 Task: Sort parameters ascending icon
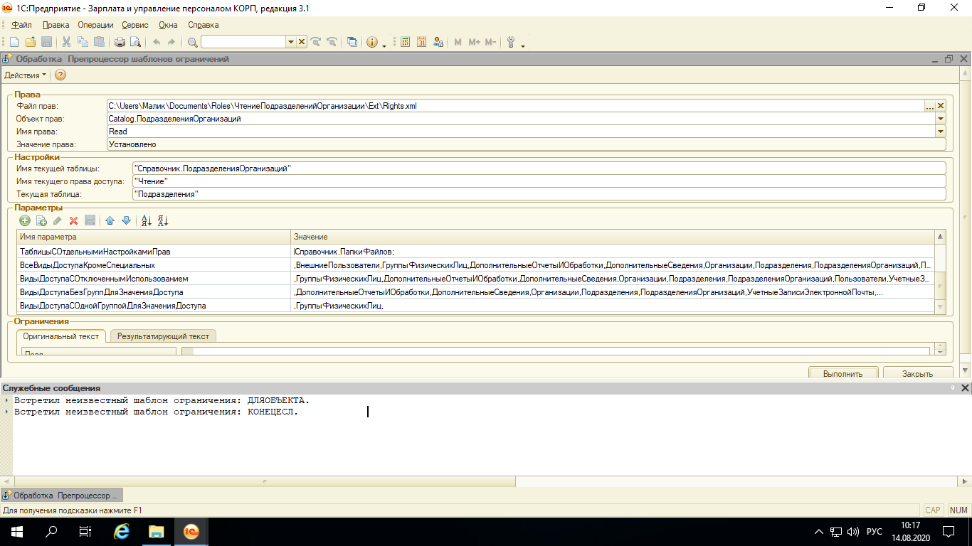[x=147, y=221]
